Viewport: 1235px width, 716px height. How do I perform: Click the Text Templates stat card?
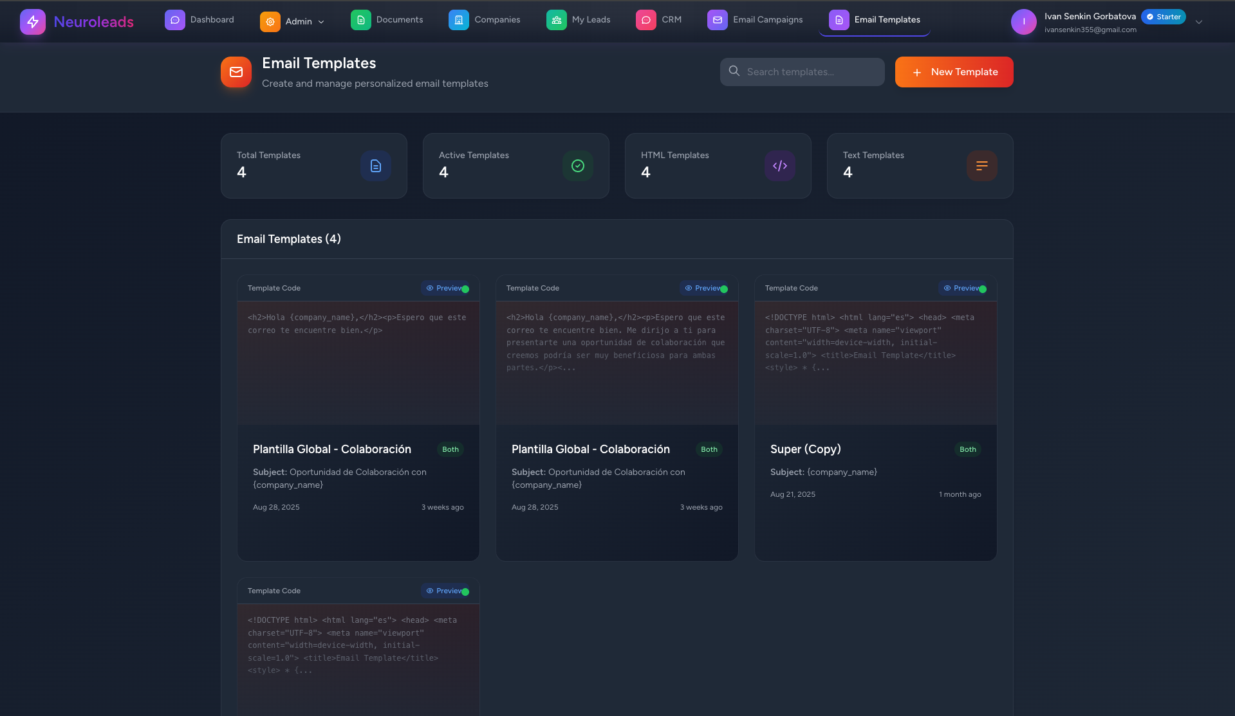point(920,166)
